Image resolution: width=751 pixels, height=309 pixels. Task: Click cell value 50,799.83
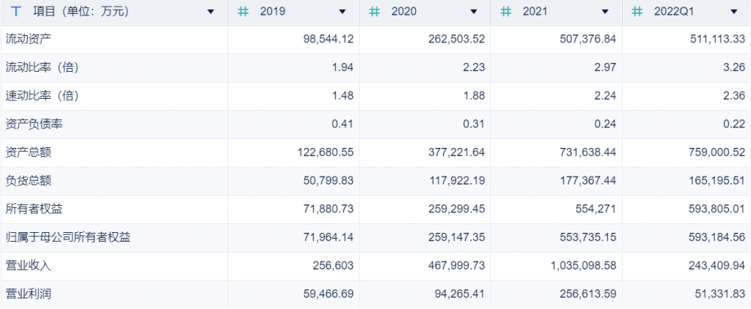(x=329, y=181)
